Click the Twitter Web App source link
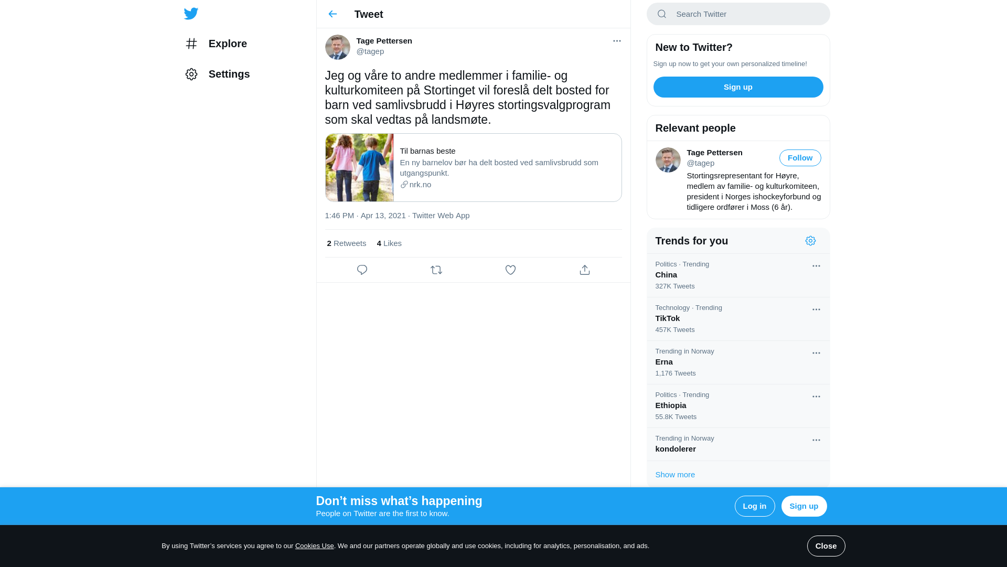 click(441, 216)
